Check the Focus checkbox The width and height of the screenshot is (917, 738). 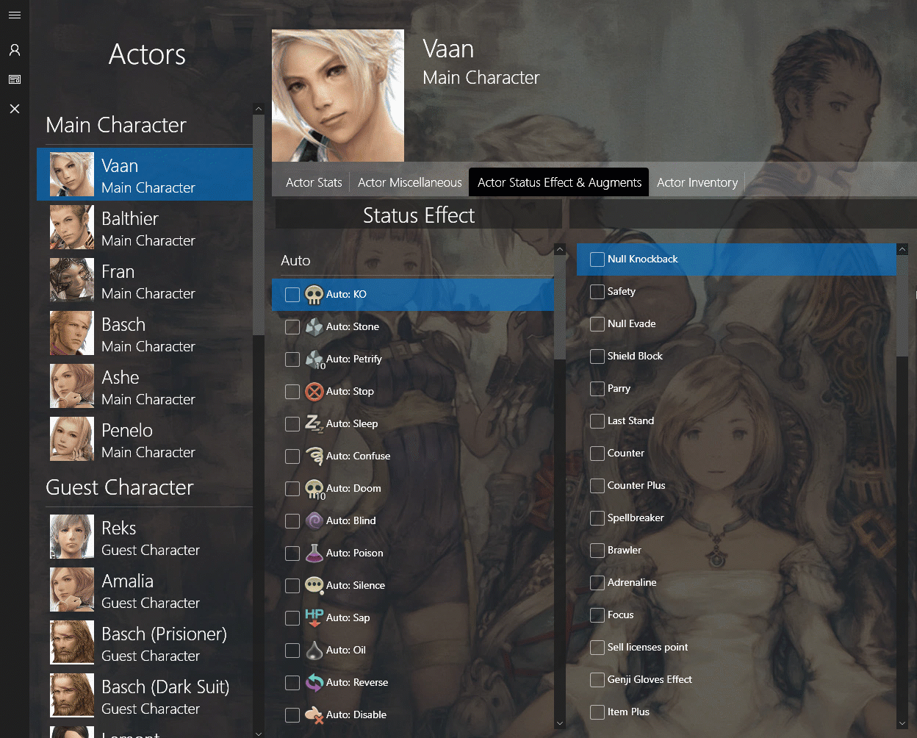click(597, 615)
